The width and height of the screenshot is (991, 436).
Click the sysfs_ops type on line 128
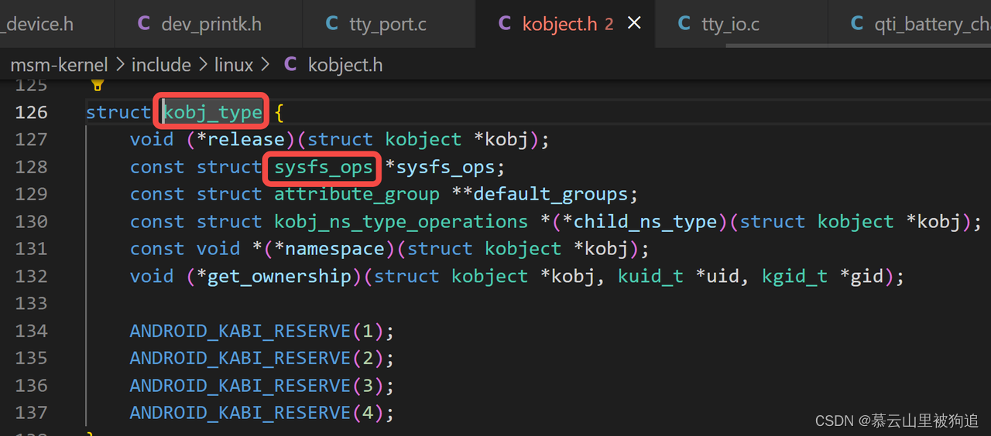click(324, 167)
